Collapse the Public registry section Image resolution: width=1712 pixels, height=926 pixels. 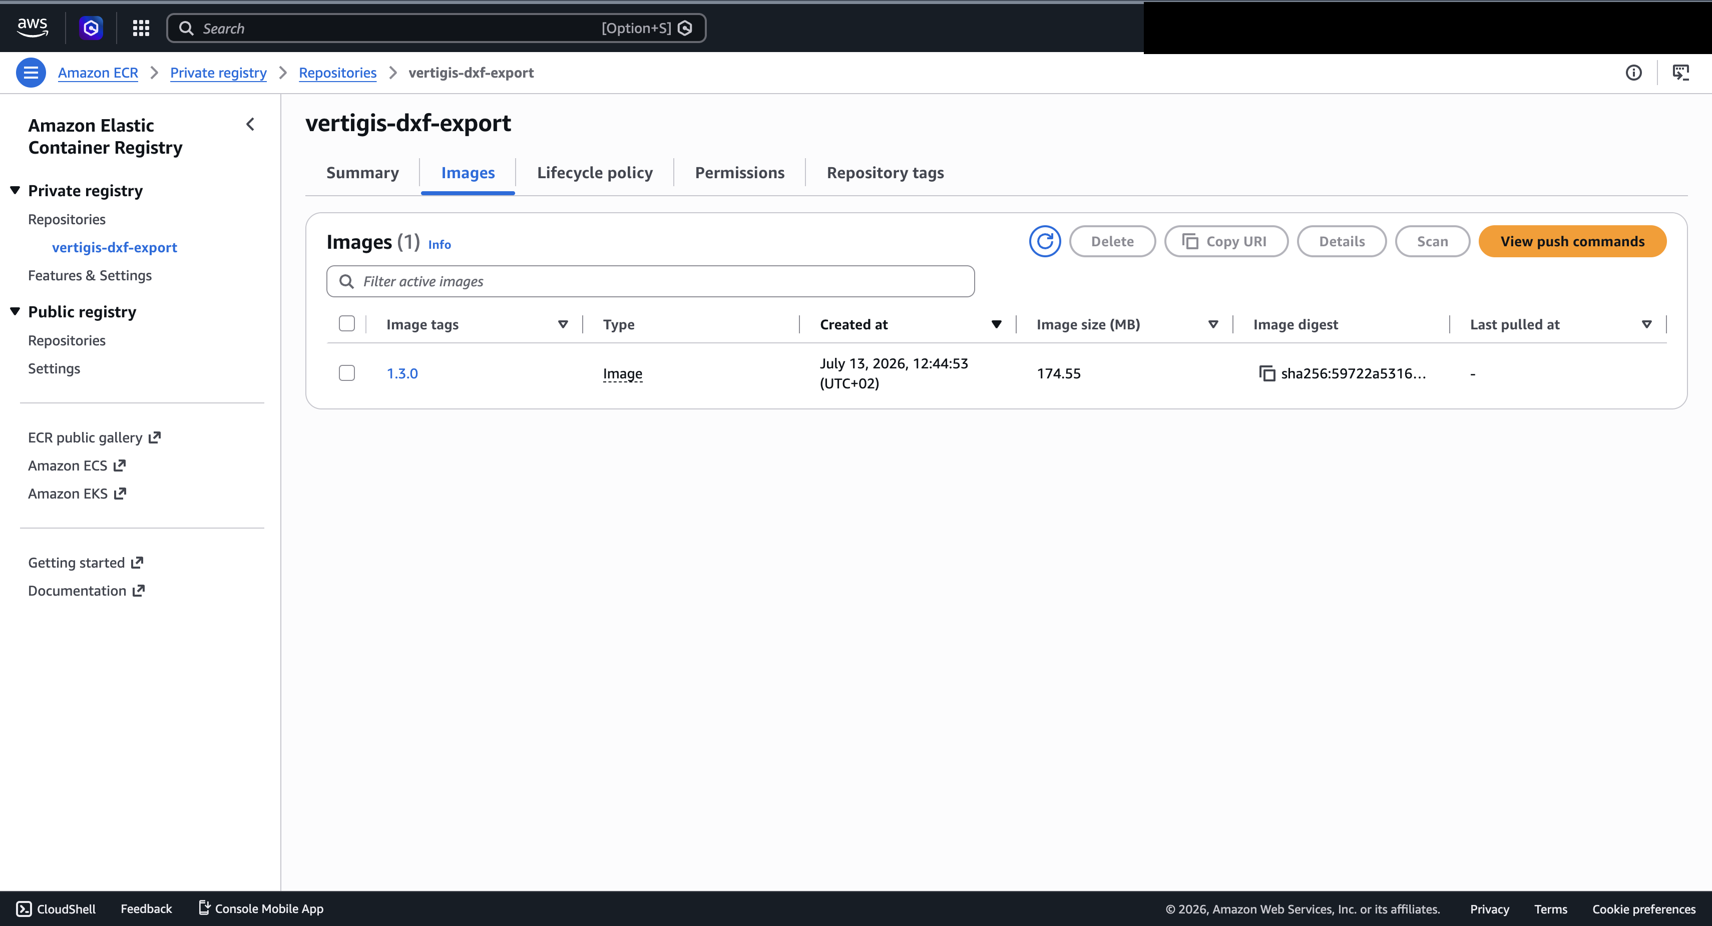point(16,312)
